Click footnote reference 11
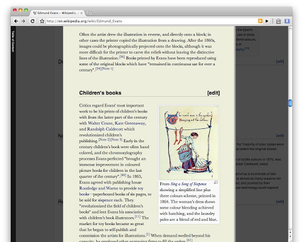 (137, 217)
